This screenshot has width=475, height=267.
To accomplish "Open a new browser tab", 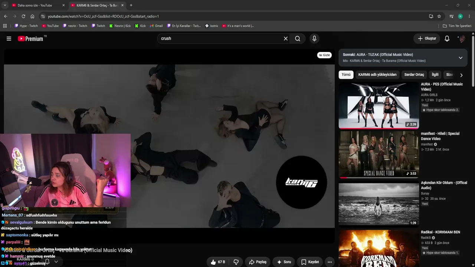I will pos(131,5).
